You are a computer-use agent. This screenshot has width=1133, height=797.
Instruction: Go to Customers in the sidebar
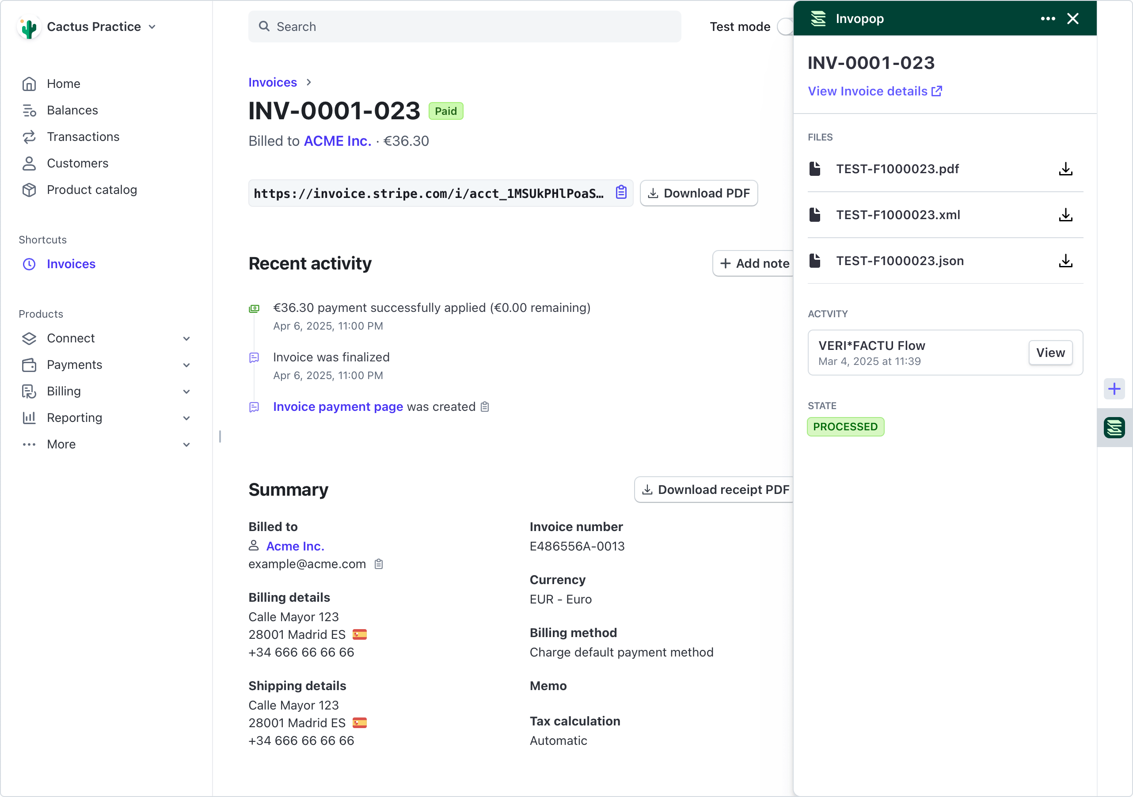pyautogui.click(x=77, y=163)
